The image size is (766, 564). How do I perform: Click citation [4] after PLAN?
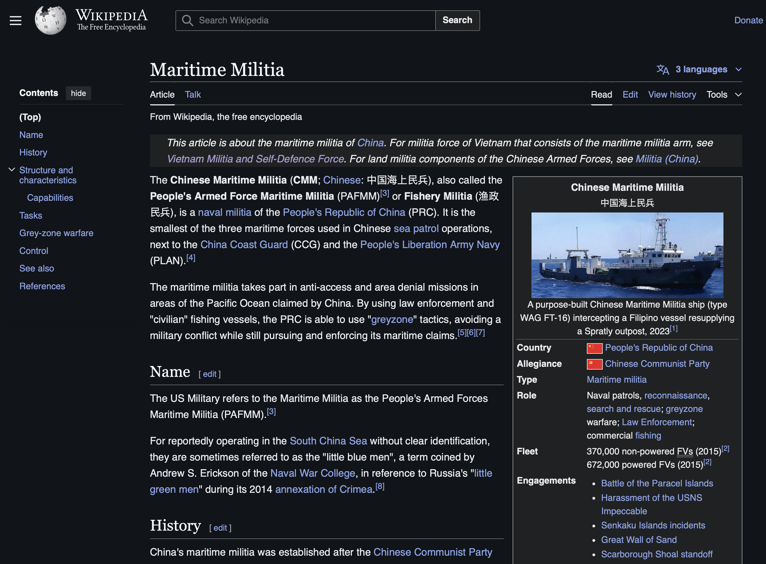(x=191, y=258)
